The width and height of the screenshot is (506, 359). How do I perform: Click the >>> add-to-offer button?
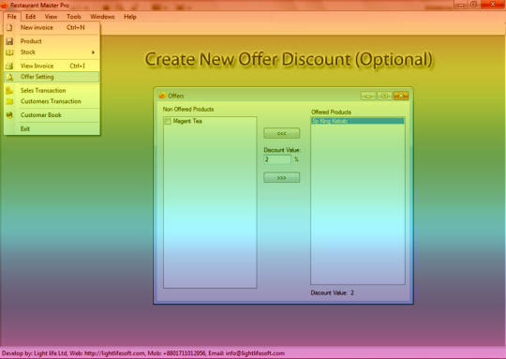[282, 177]
